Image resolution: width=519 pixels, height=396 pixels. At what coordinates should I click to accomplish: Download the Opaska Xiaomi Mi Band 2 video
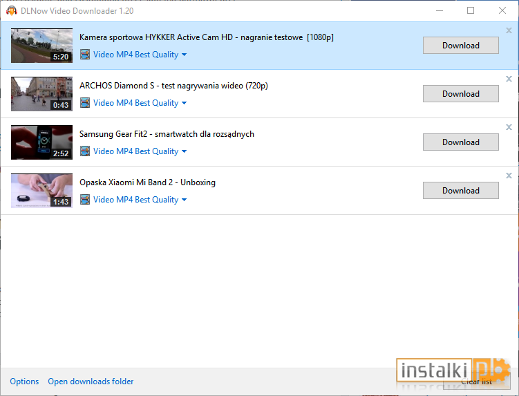pyautogui.click(x=461, y=190)
